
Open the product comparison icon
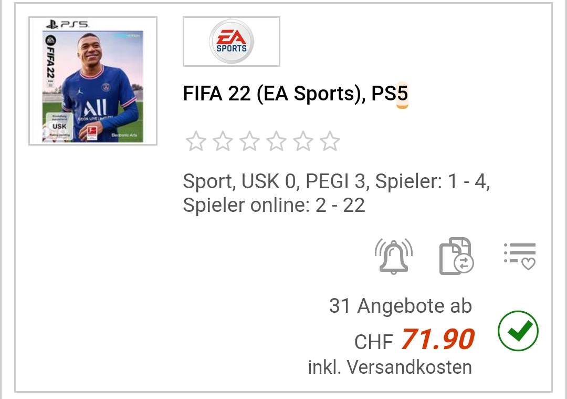456,256
